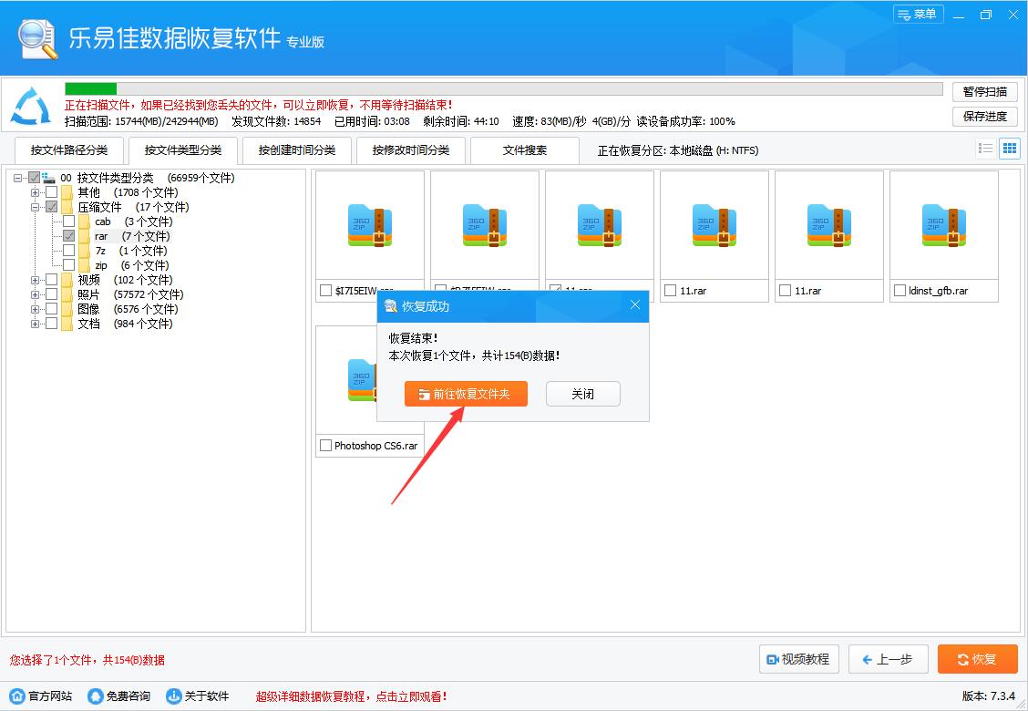Open 关于软件 about software link

point(198,696)
